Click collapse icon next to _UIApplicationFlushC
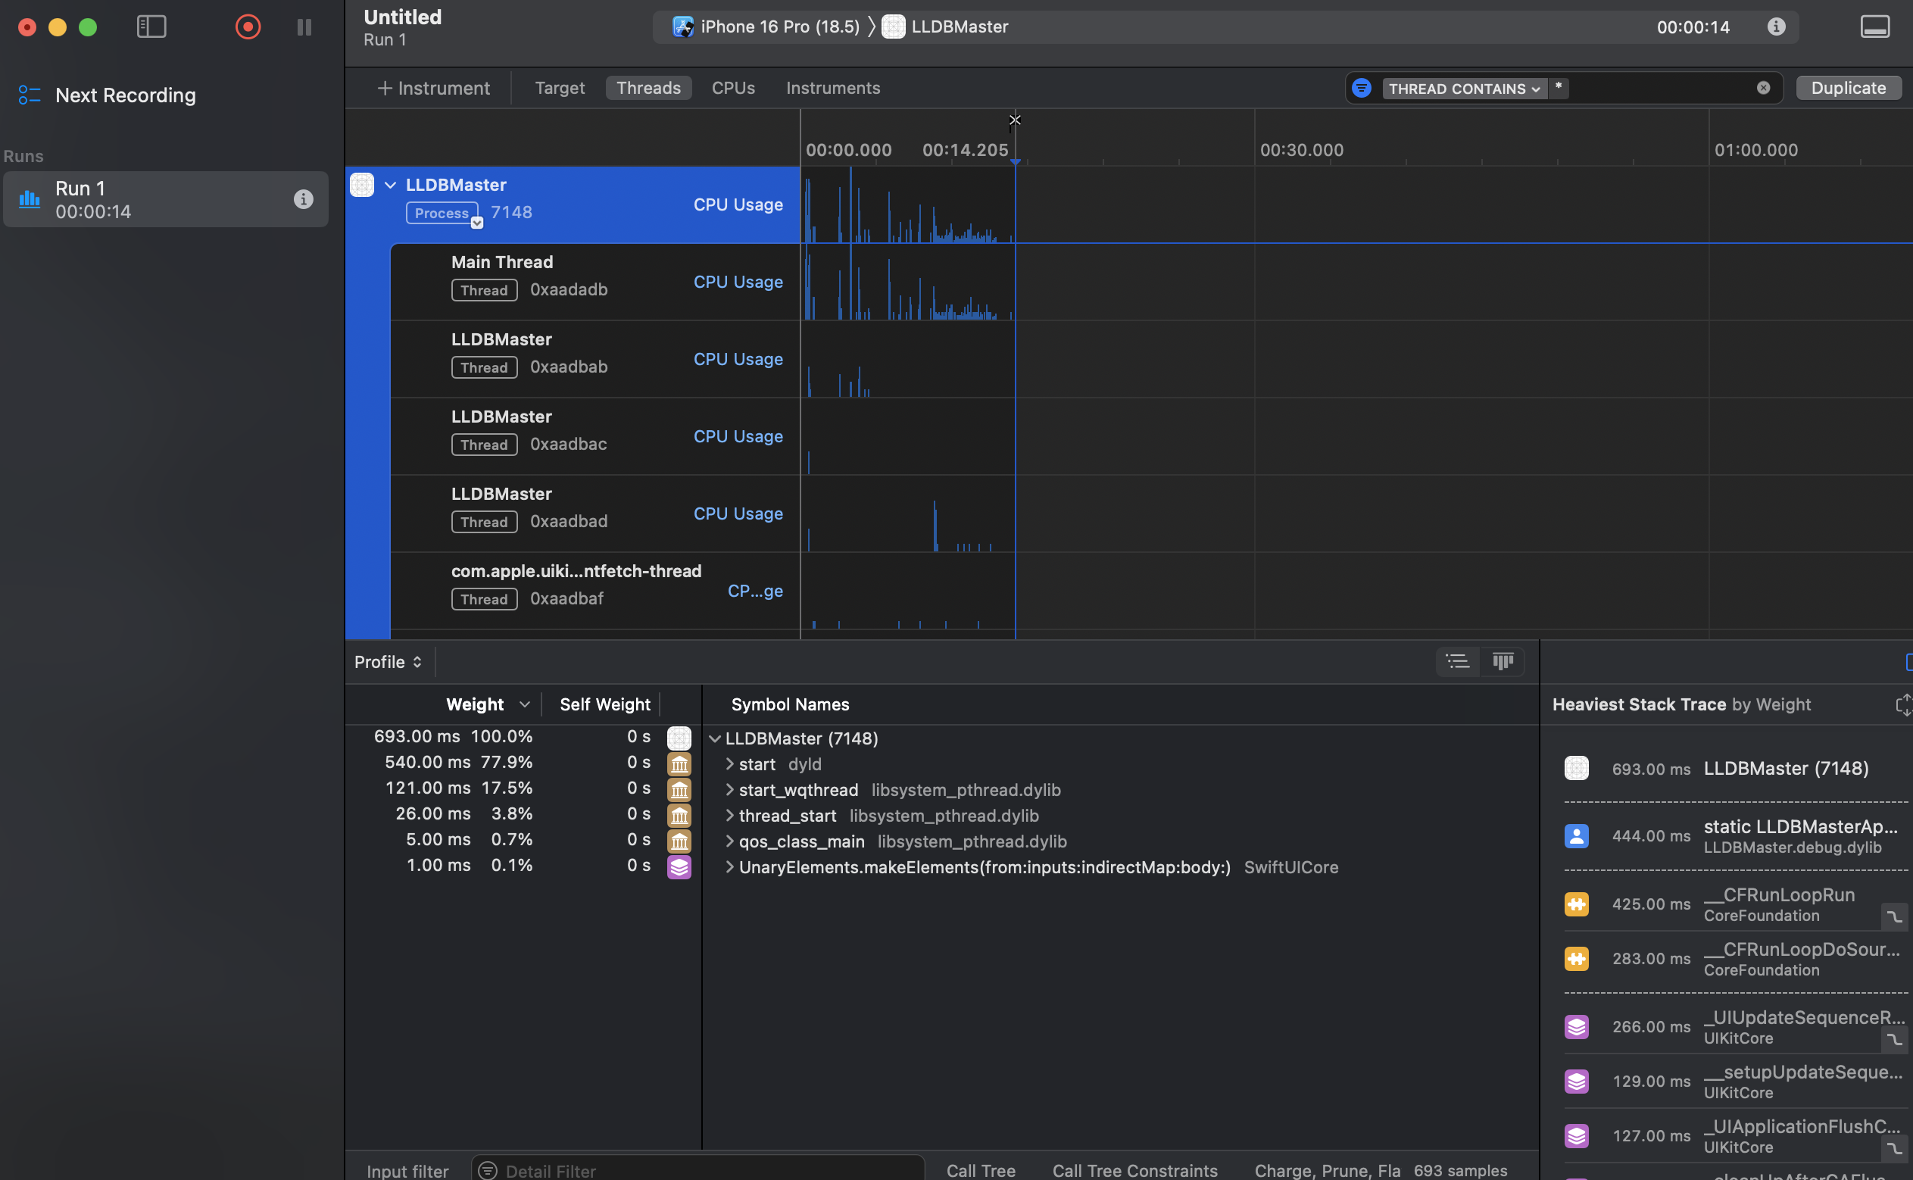 point(1894,1148)
